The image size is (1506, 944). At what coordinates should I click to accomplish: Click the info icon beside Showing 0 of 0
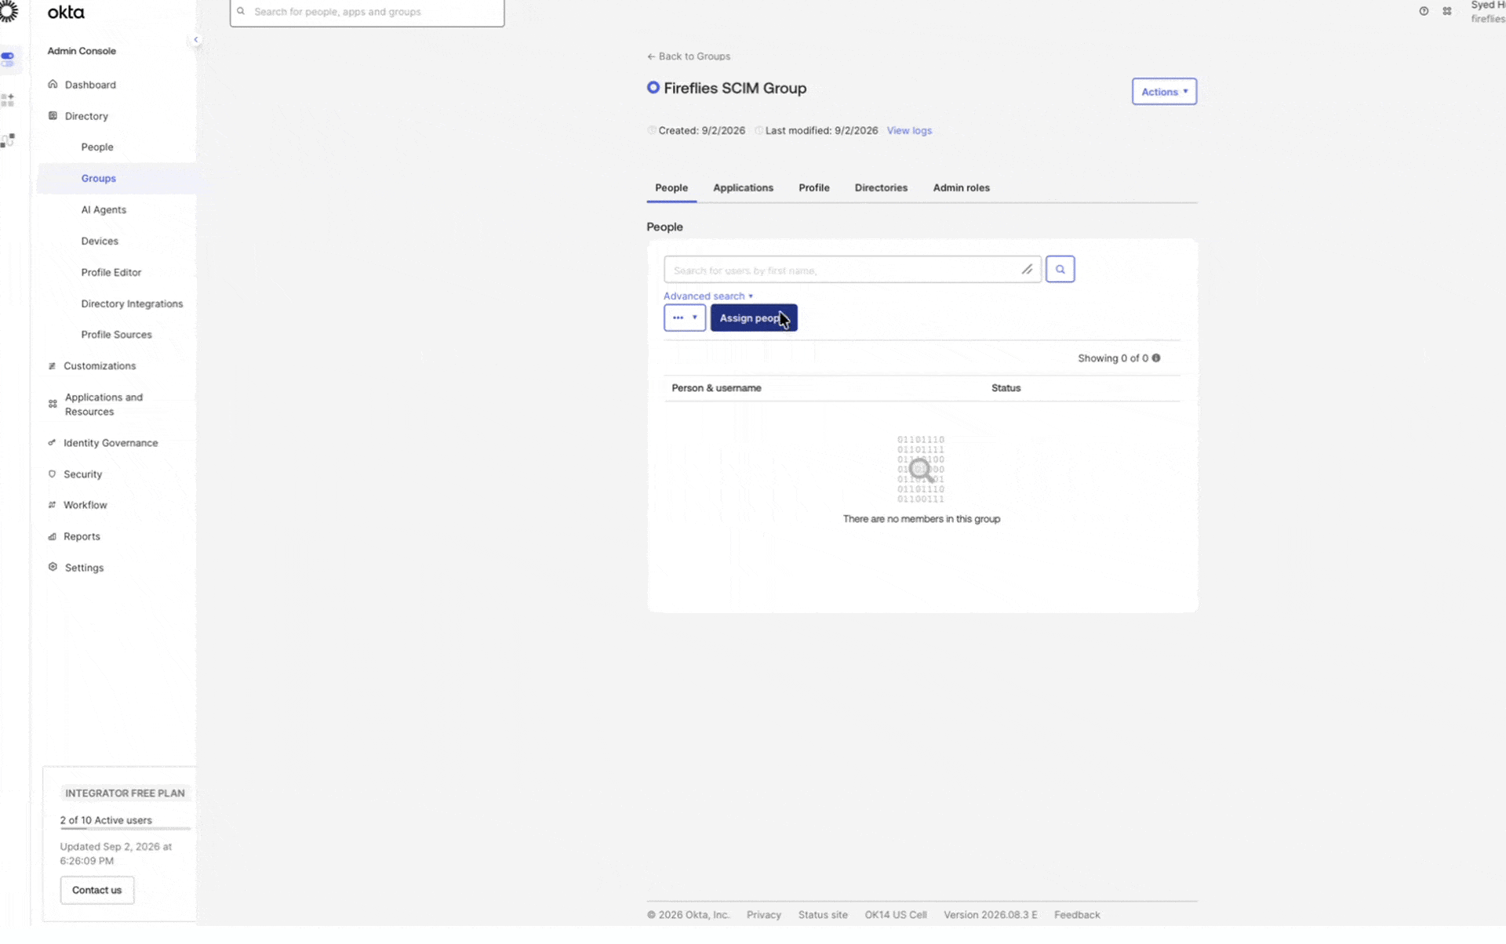(x=1155, y=358)
